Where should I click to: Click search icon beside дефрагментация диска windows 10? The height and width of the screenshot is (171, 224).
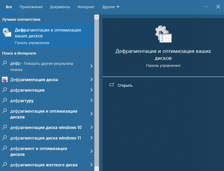(4, 127)
